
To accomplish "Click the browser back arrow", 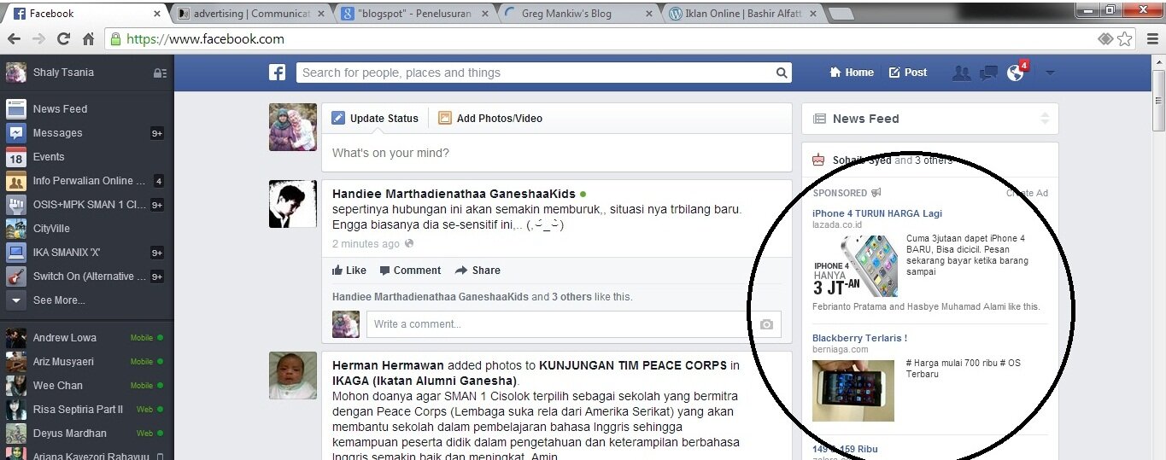I will click(x=15, y=39).
